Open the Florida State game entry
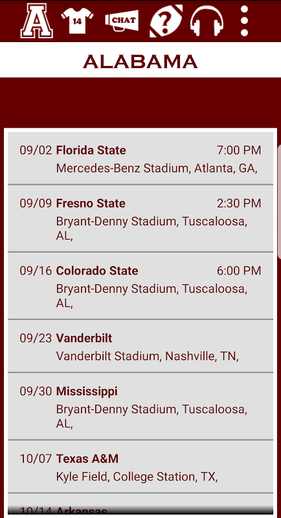Image resolution: width=281 pixels, height=518 pixels. point(140,159)
